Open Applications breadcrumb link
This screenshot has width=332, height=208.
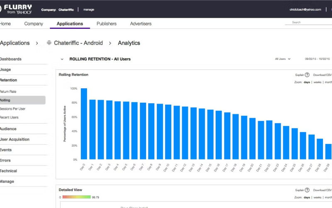(x=15, y=43)
